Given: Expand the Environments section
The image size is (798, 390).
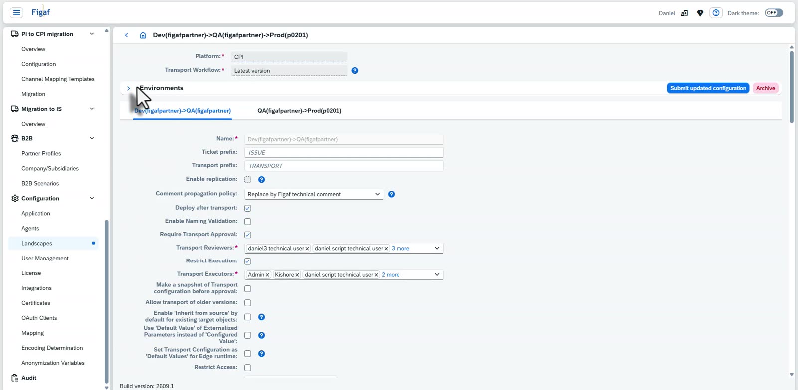Looking at the screenshot, I should (x=129, y=88).
